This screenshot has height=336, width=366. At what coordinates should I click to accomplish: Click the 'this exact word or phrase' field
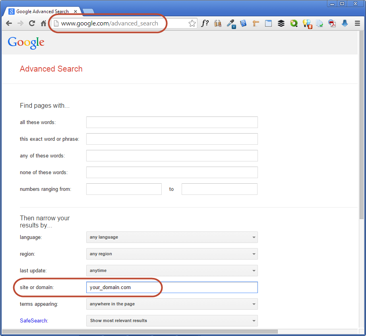click(x=172, y=139)
